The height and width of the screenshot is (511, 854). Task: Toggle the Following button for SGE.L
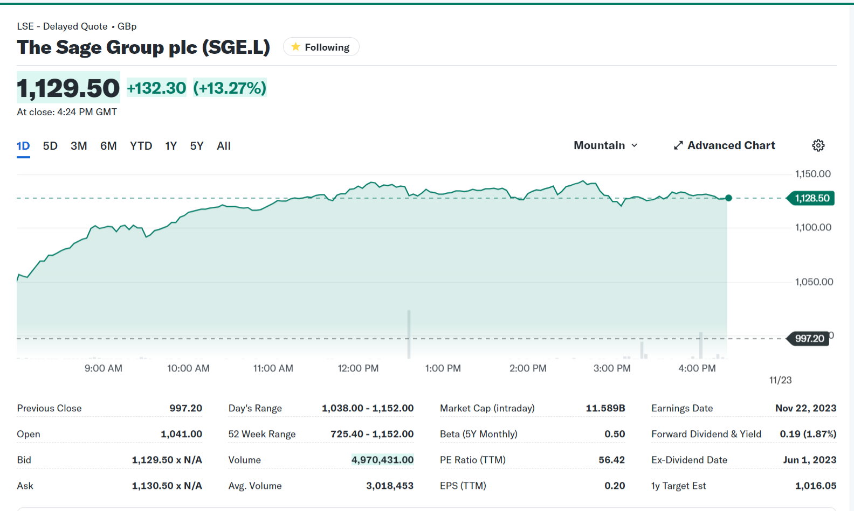(x=321, y=47)
